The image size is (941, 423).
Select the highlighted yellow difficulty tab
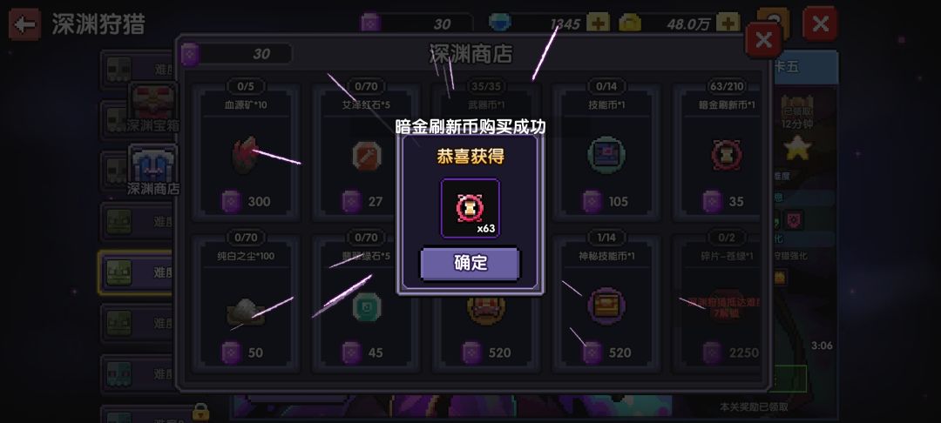137,272
